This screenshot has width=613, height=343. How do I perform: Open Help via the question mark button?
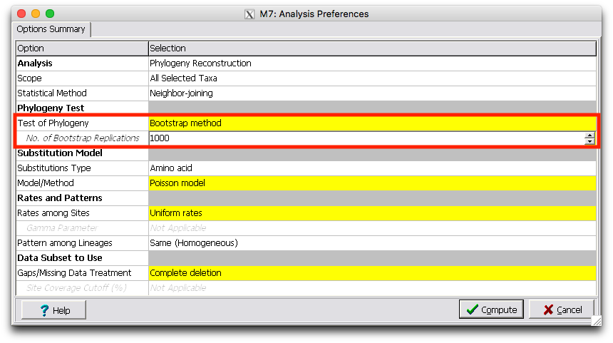(x=54, y=310)
